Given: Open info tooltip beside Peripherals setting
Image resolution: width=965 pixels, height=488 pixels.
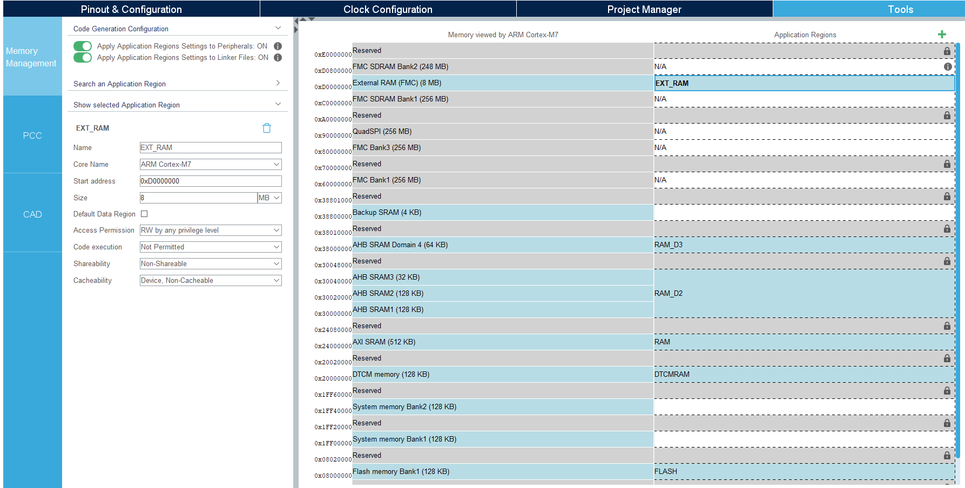Looking at the screenshot, I should tap(278, 46).
